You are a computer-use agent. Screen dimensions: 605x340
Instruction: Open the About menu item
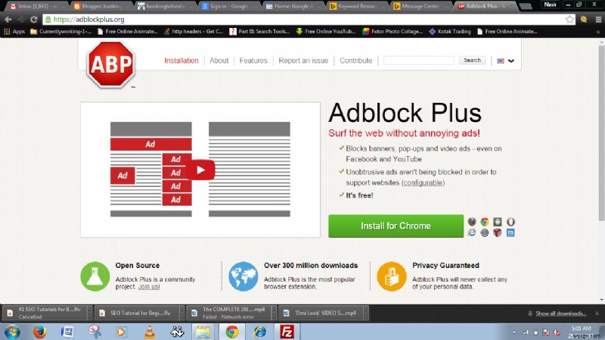click(x=219, y=61)
